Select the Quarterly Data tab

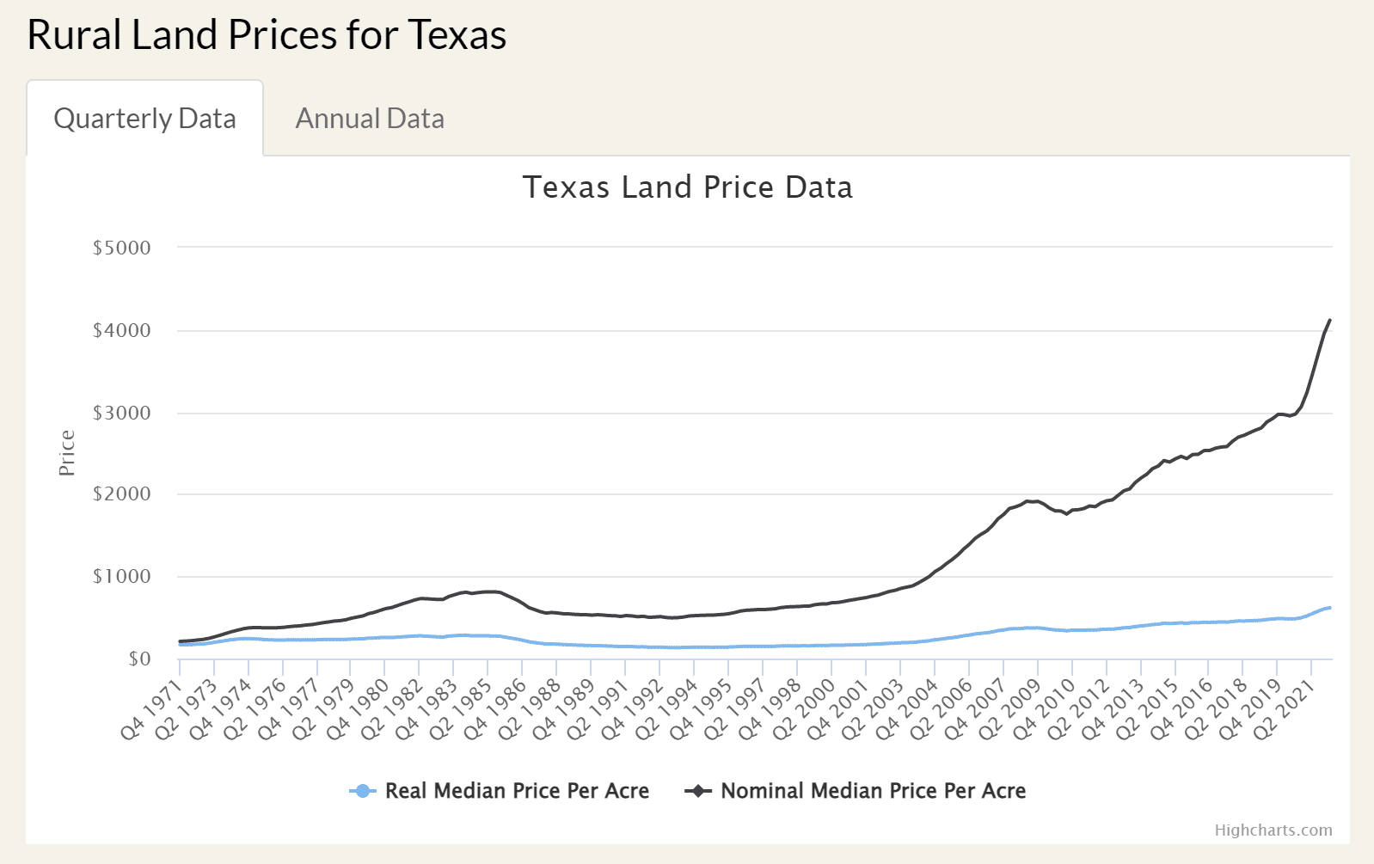(144, 119)
